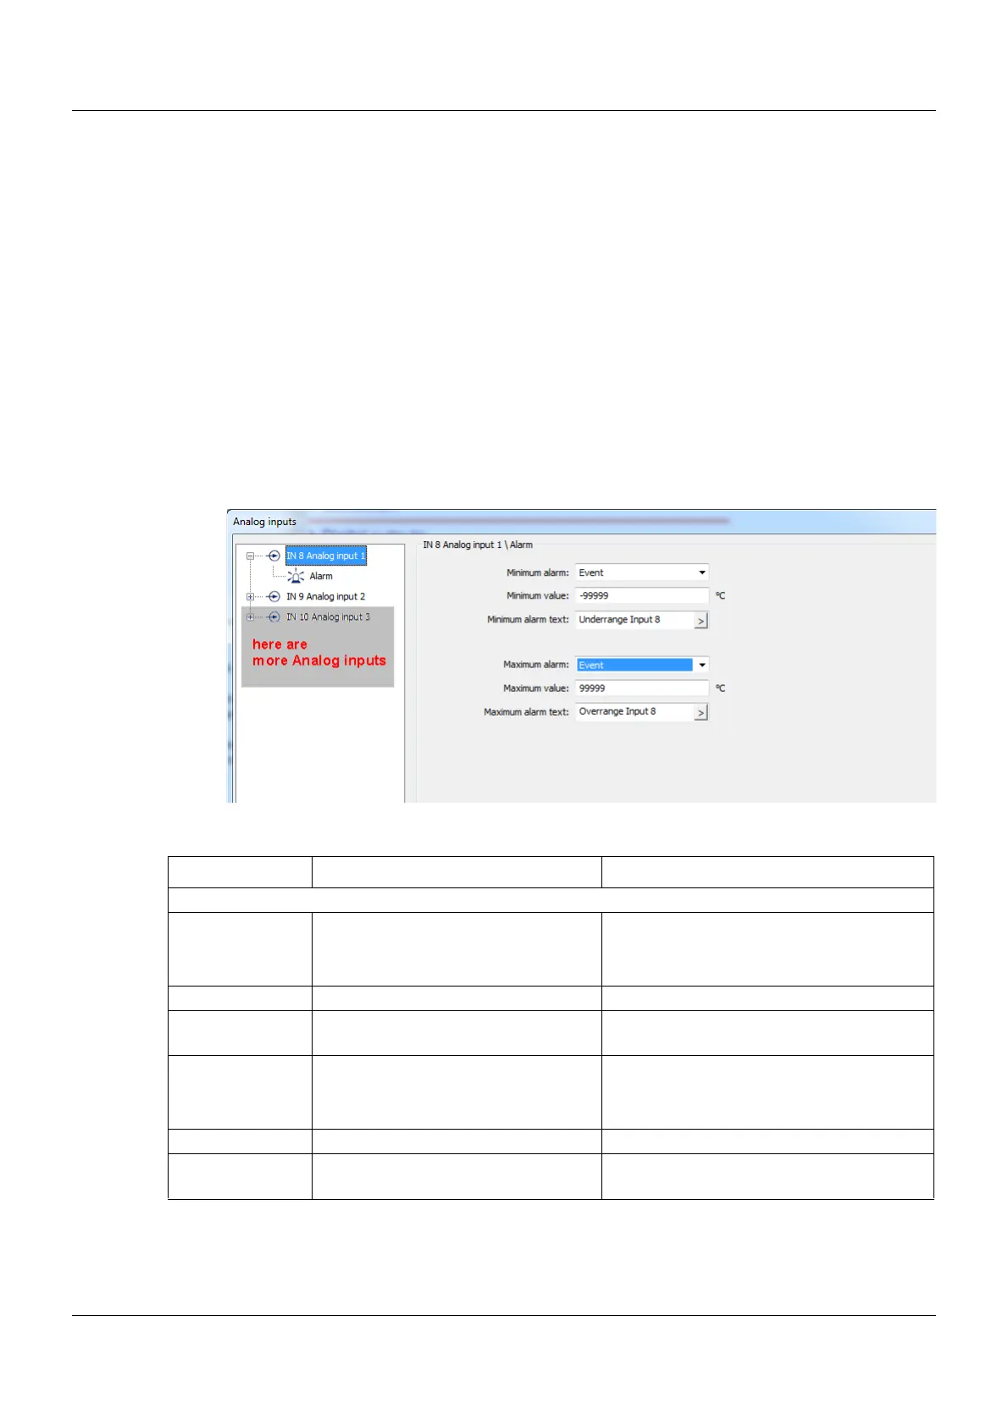Open the Minimum alarm dropdown
Screen dimensions: 1008x1426
click(642, 573)
